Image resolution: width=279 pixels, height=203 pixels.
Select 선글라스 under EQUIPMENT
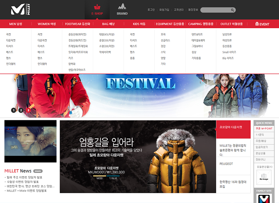coord(165,40)
